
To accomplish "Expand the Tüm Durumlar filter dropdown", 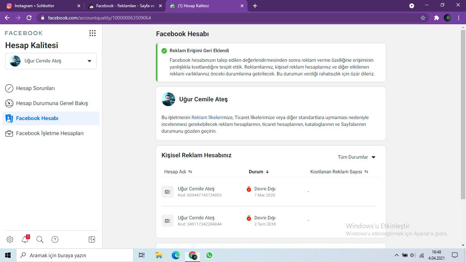I will (357, 157).
